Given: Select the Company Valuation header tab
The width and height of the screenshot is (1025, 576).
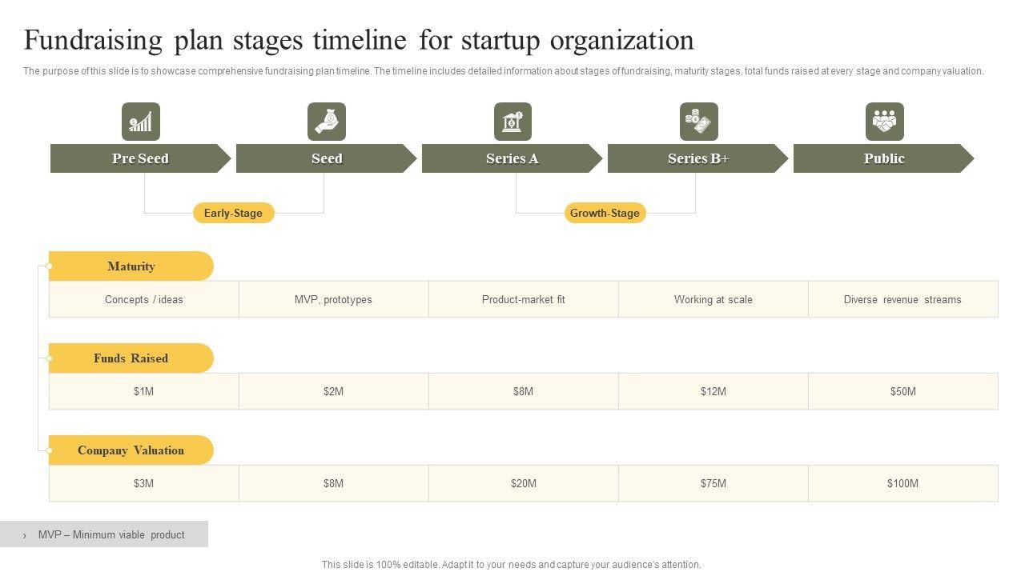Looking at the screenshot, I should pyautogui.click(x=131, y=450).
